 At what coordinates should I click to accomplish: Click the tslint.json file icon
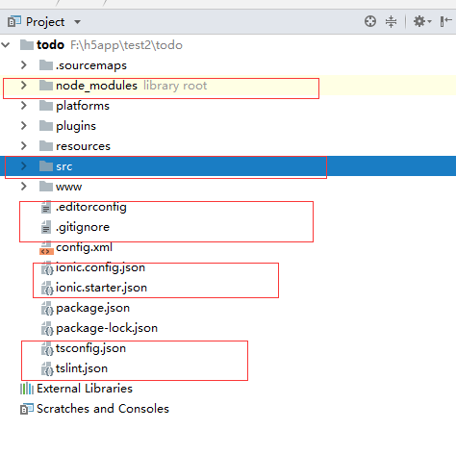click(x=47, y=369)
